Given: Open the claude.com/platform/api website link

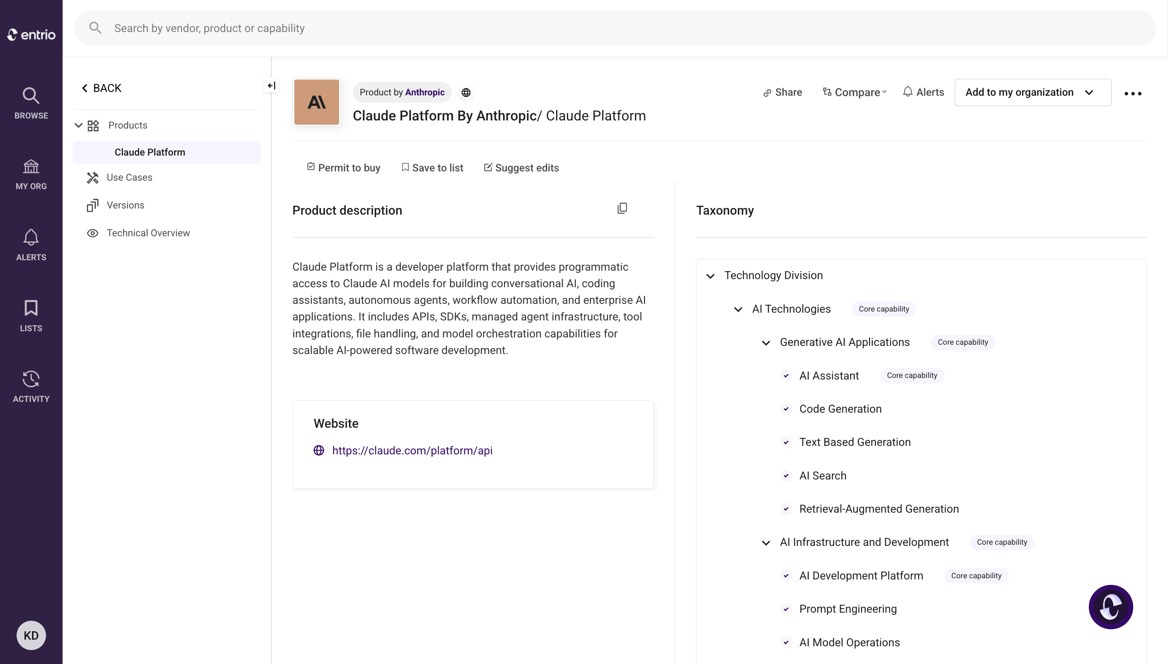Looking at the screenshot, I should tap(412, 451).
